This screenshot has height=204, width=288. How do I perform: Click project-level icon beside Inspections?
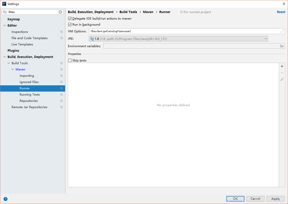point(62,32)
